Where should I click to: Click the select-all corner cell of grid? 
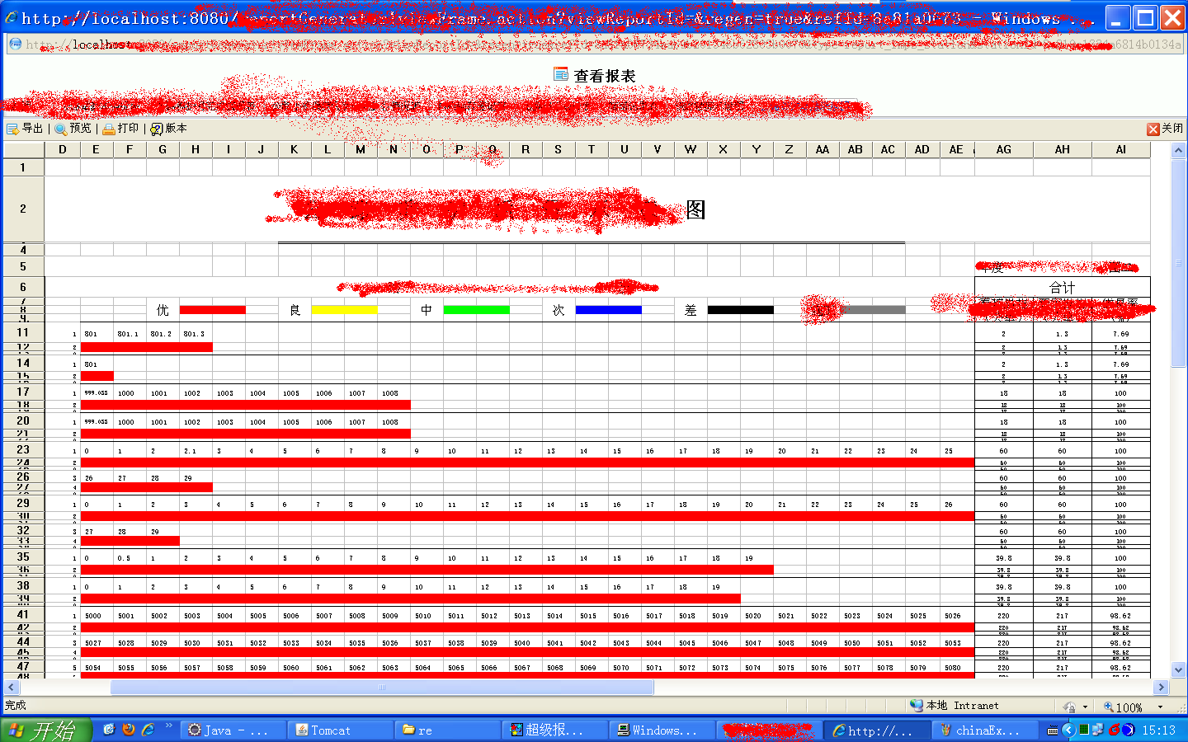(x=23, y=149)
